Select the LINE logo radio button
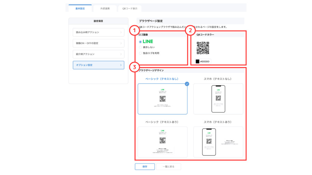This screenshot has height=175, width=312. click(140, 42)
